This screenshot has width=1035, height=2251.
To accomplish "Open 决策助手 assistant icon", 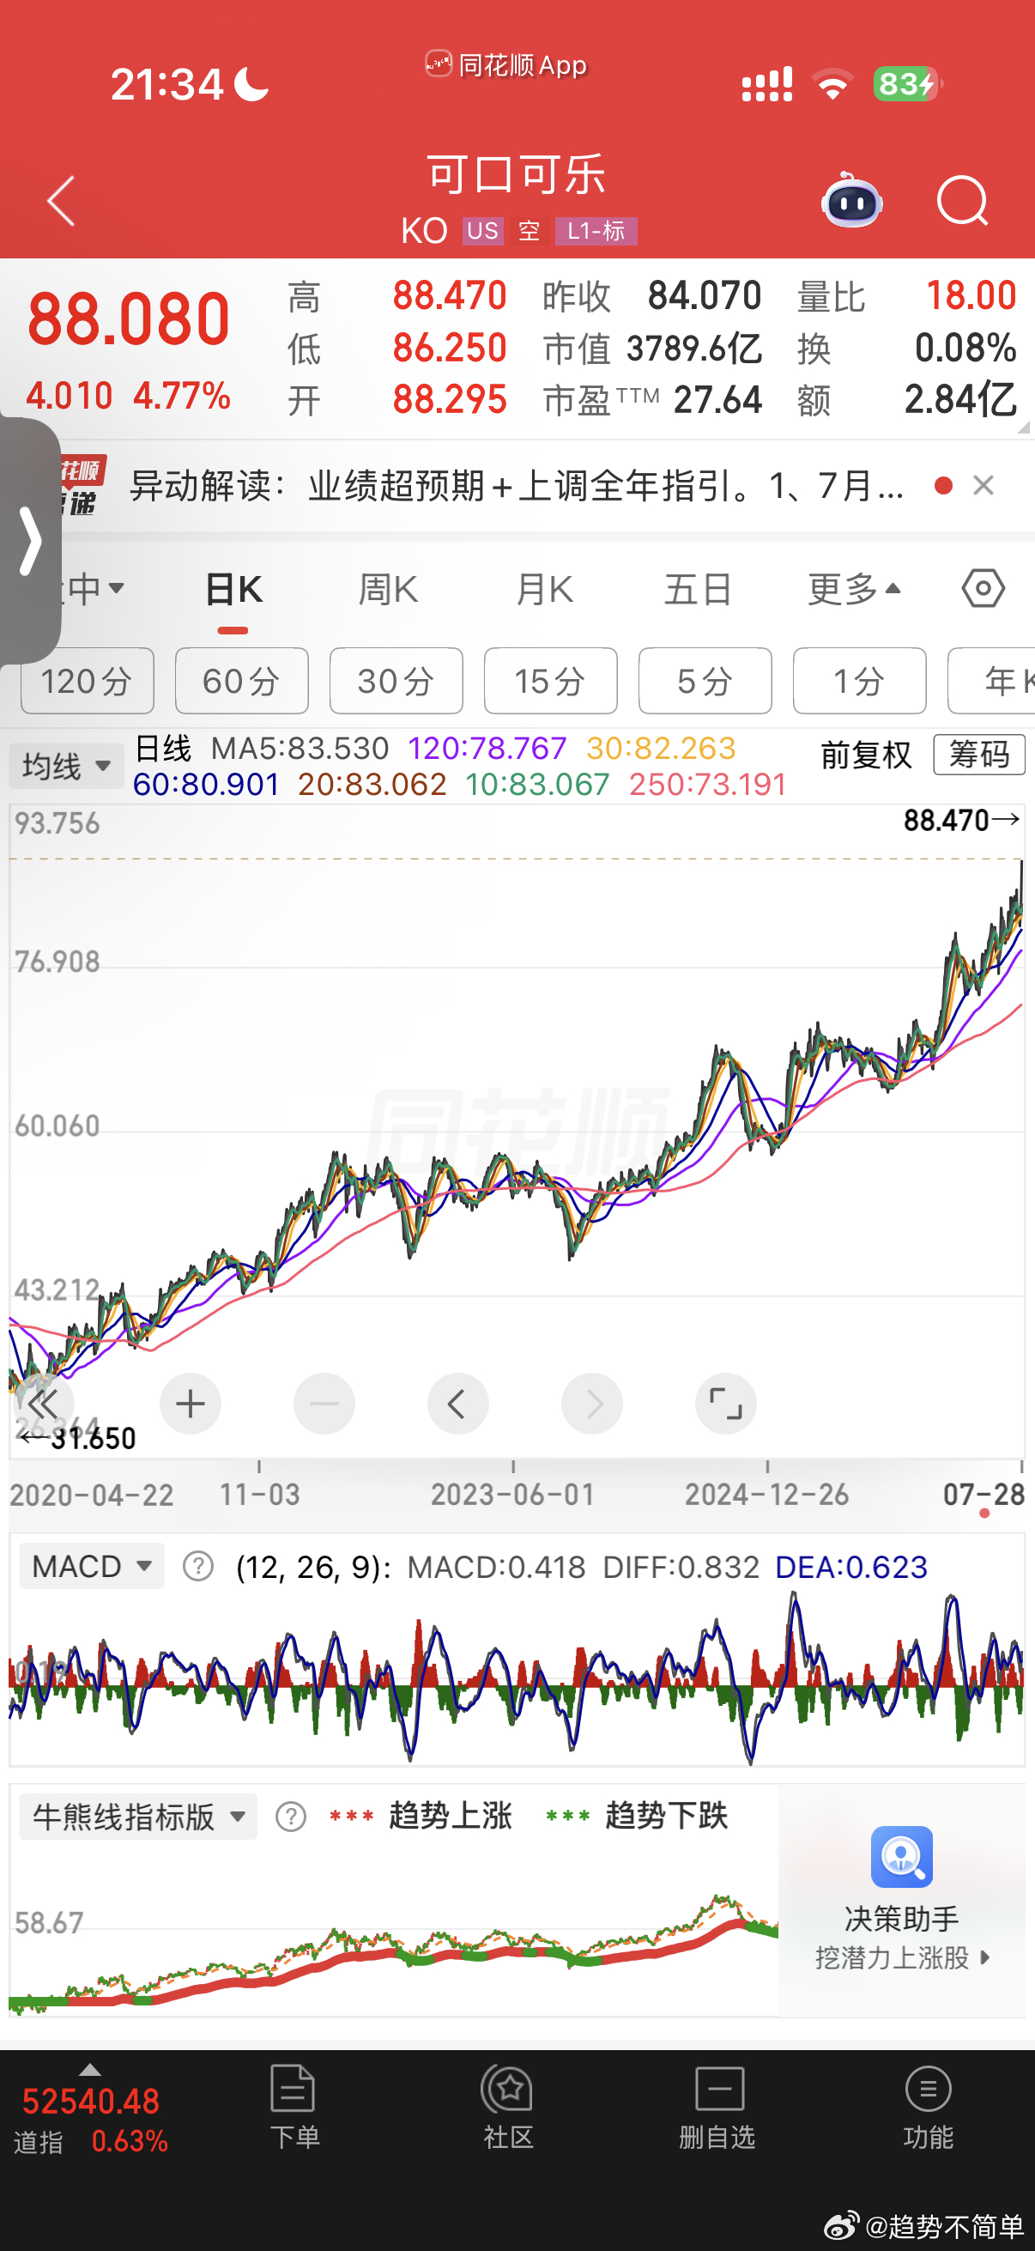I will 901,1856.
